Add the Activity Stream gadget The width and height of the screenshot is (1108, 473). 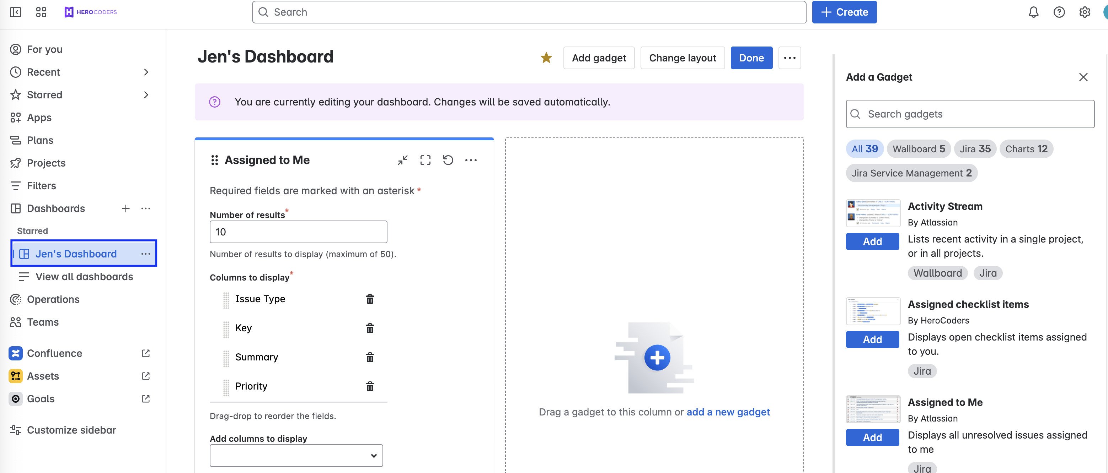pyautogui.click(x=872, y=241)
